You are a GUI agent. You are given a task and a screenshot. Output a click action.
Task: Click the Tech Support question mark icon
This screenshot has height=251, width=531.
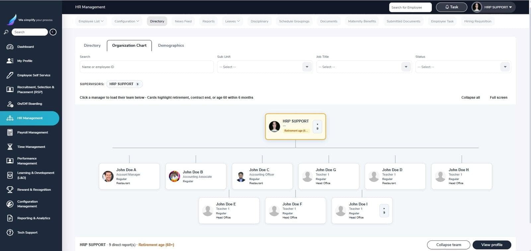tap(10, 232)
